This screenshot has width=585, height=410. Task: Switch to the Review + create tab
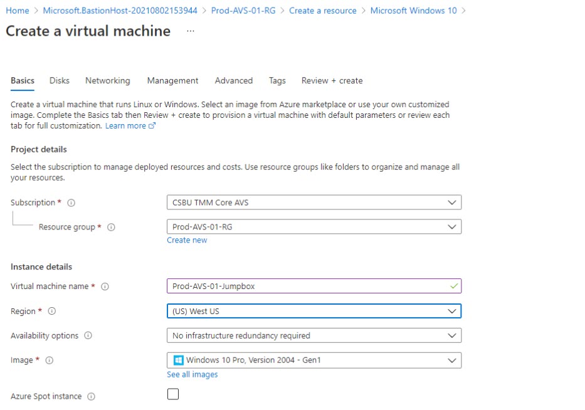point(332,81)
